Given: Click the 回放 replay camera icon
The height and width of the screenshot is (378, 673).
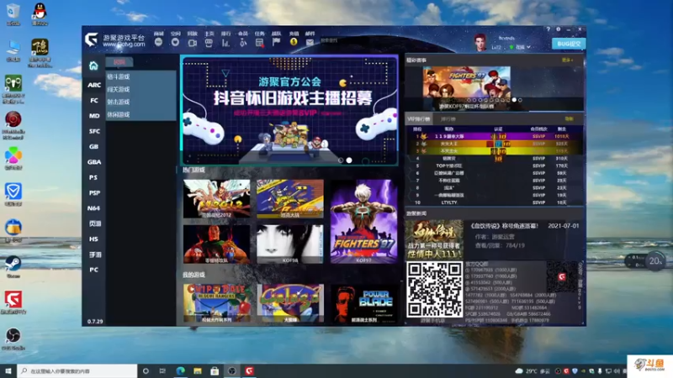Looking at the screenshot, I should [192, 43].
